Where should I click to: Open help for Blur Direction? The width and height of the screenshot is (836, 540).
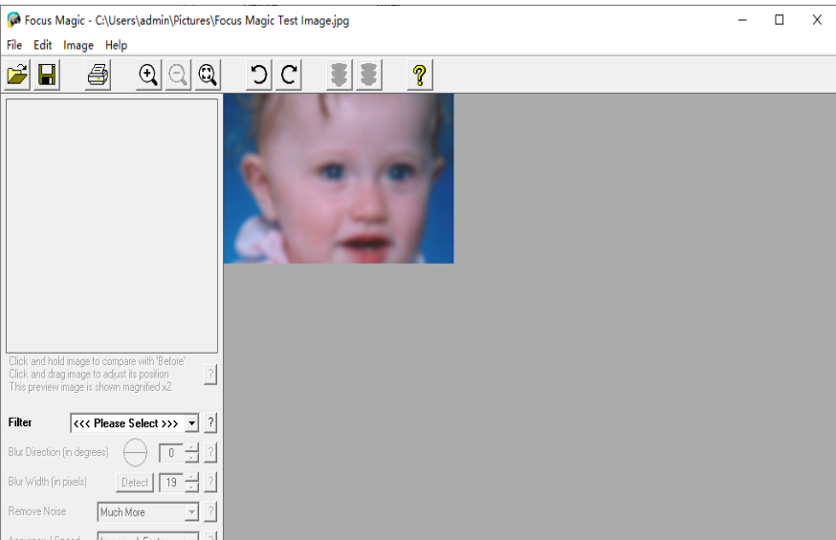click(210, 453)
